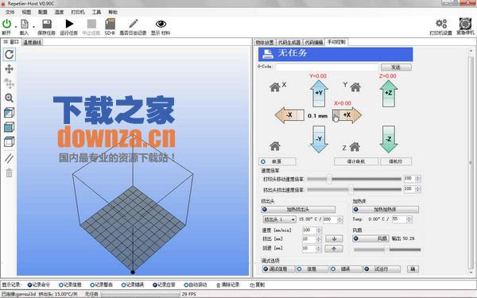Click the retract up-arrow button

point(334,249)
